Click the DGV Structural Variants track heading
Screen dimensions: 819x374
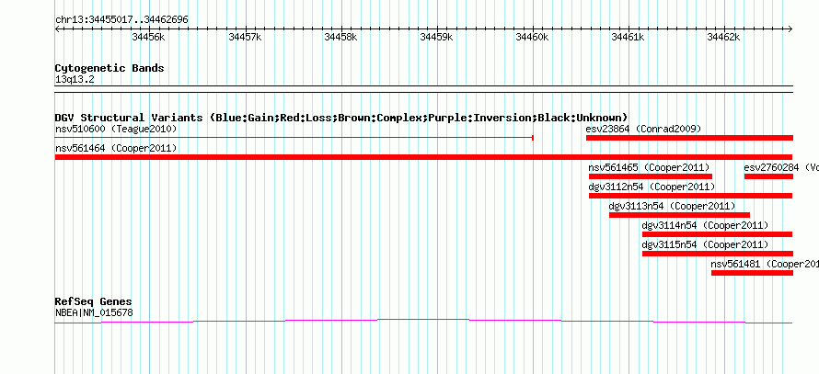coord(341,118)
